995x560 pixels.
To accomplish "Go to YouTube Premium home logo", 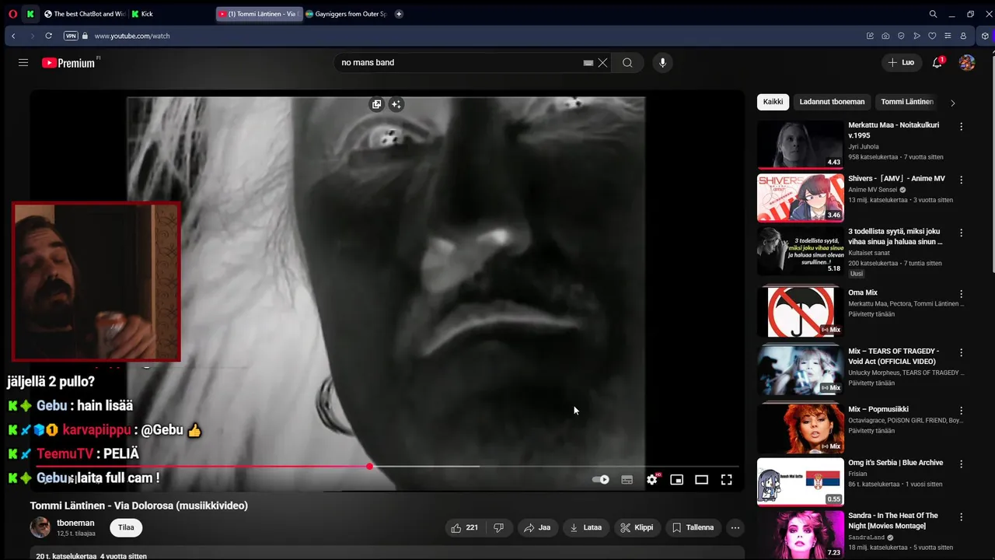I will tap(68, 63).
